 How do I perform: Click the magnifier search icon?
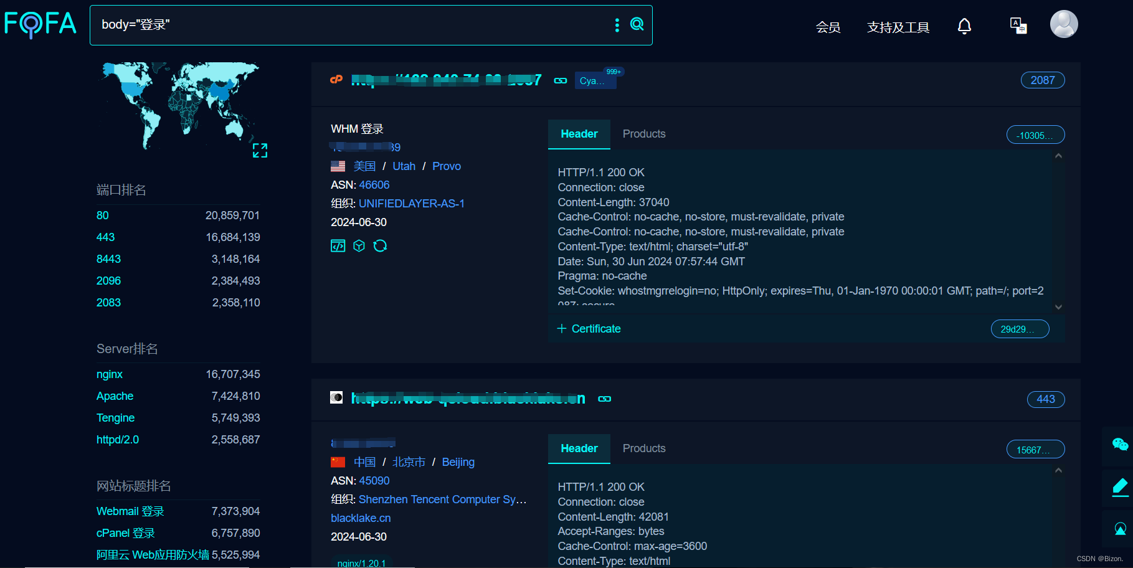[637, 24]
